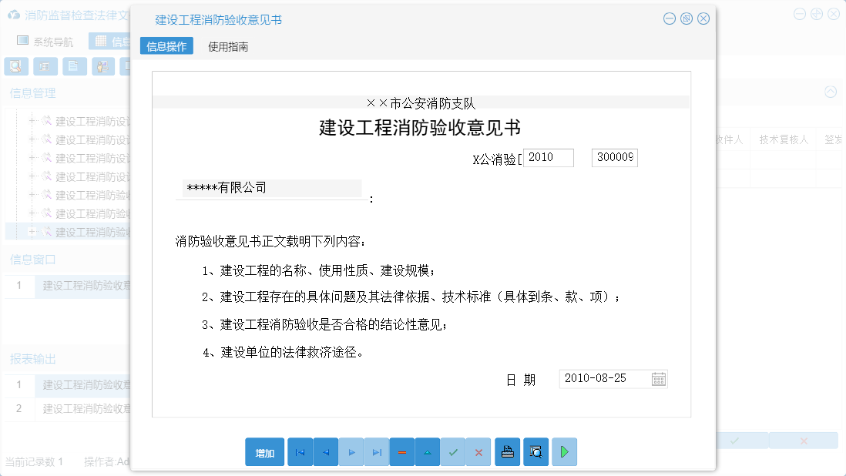Click the red delete record icon
The height and width of the screenshot is (476, 846).
point(402,452)
